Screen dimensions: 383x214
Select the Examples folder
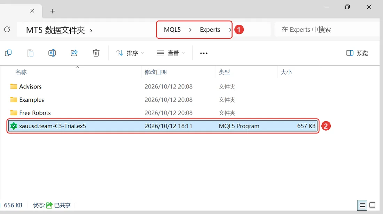31,100
